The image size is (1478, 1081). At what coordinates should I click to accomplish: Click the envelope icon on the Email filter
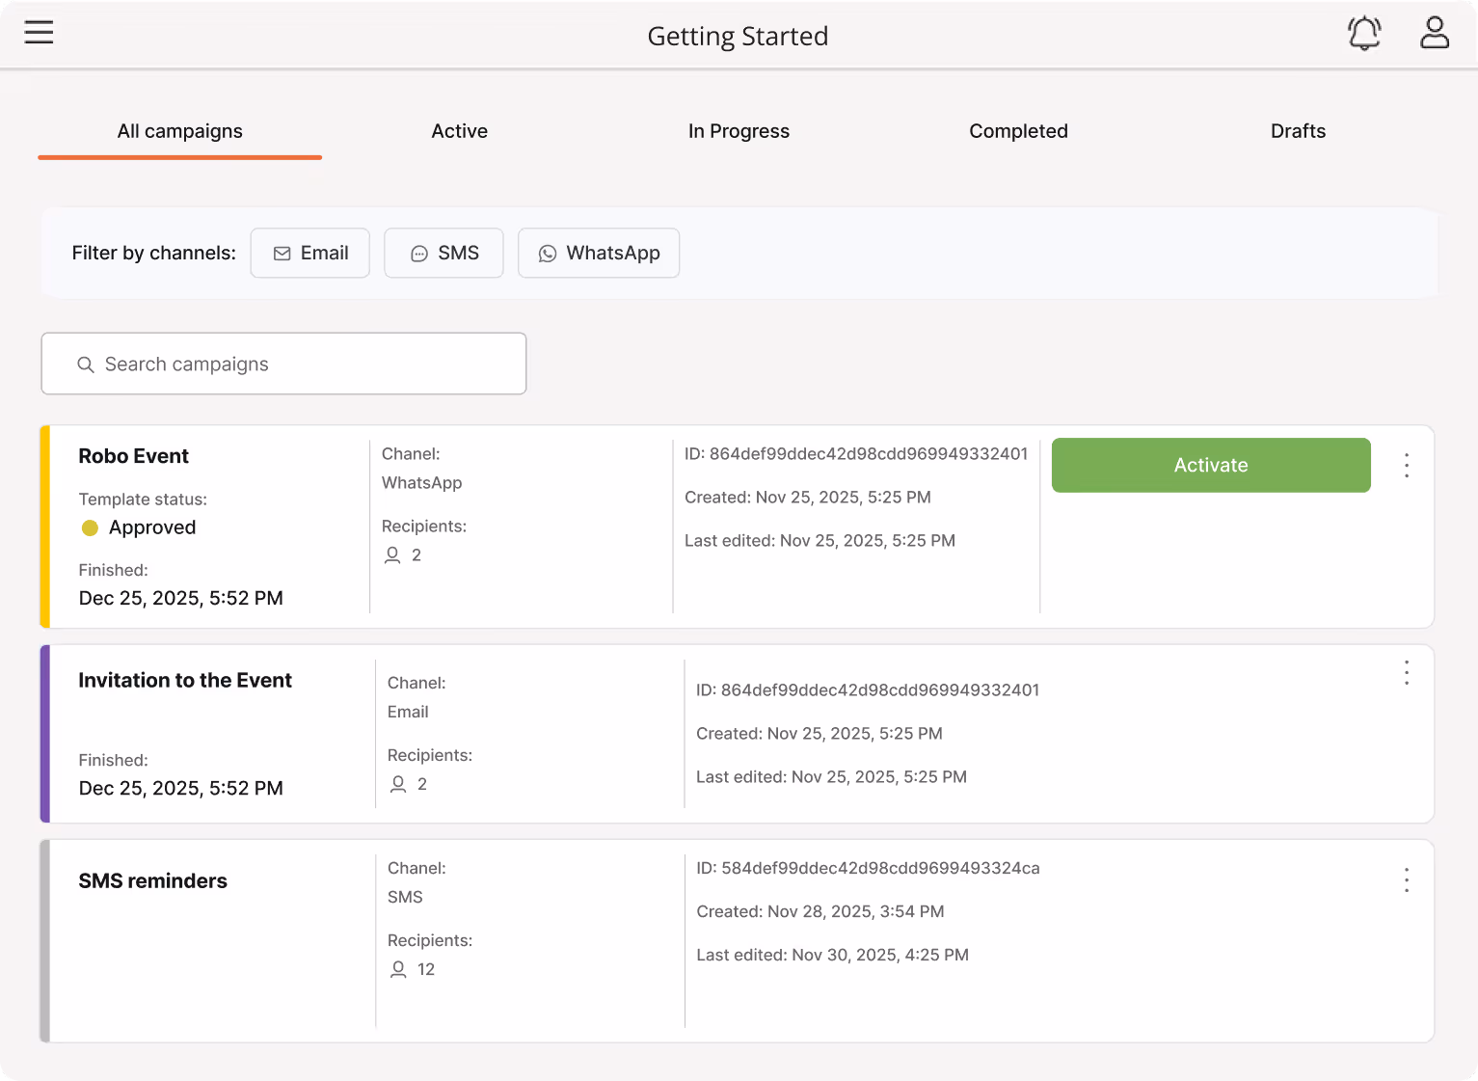pos(282,253)
